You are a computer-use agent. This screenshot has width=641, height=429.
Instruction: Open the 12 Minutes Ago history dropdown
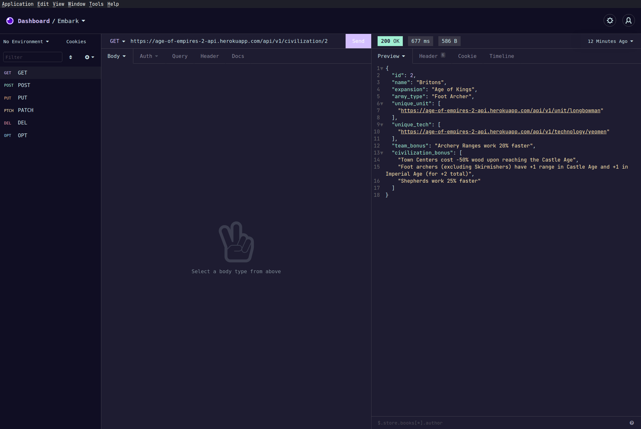610,41
